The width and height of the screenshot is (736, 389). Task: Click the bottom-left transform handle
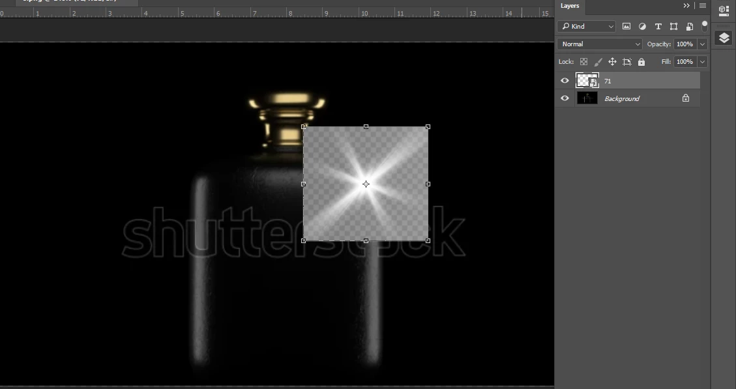coord(304,240)
